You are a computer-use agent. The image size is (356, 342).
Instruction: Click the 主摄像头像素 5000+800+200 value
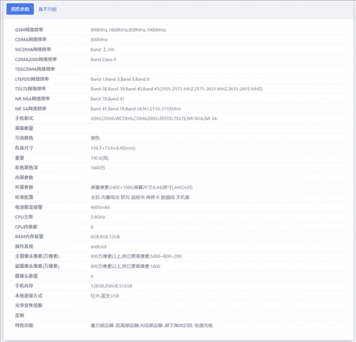click(136, 256)
